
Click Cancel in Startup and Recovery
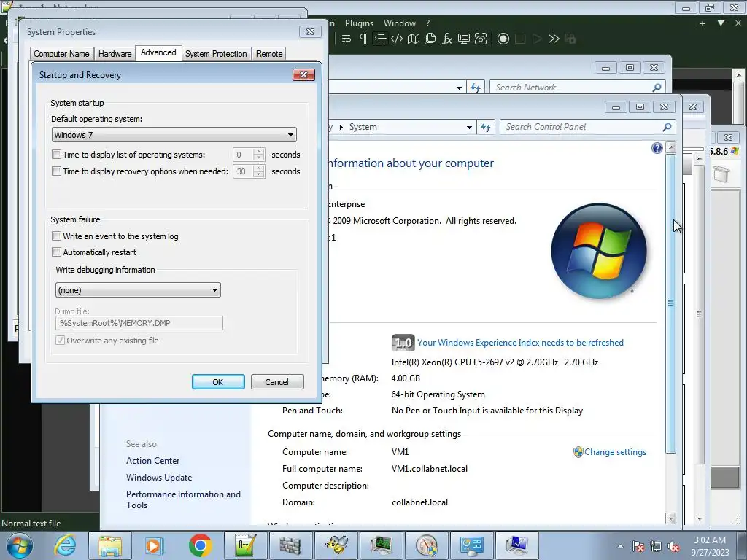pyautogui.click(x=276, y=382)
